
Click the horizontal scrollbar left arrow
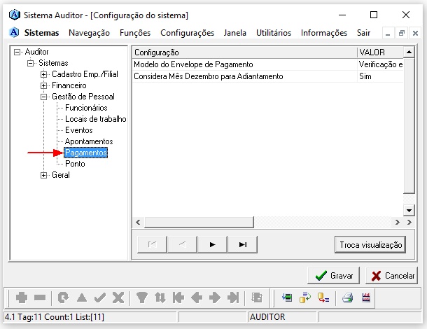138,222
